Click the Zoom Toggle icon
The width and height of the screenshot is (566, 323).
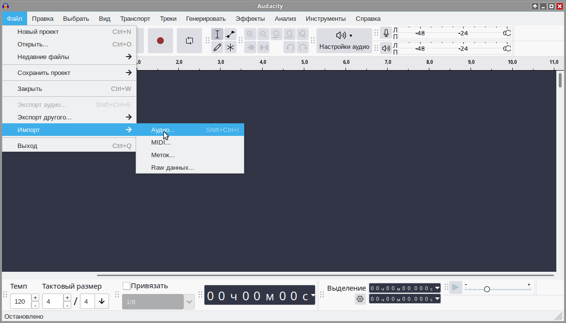(302, 34)
